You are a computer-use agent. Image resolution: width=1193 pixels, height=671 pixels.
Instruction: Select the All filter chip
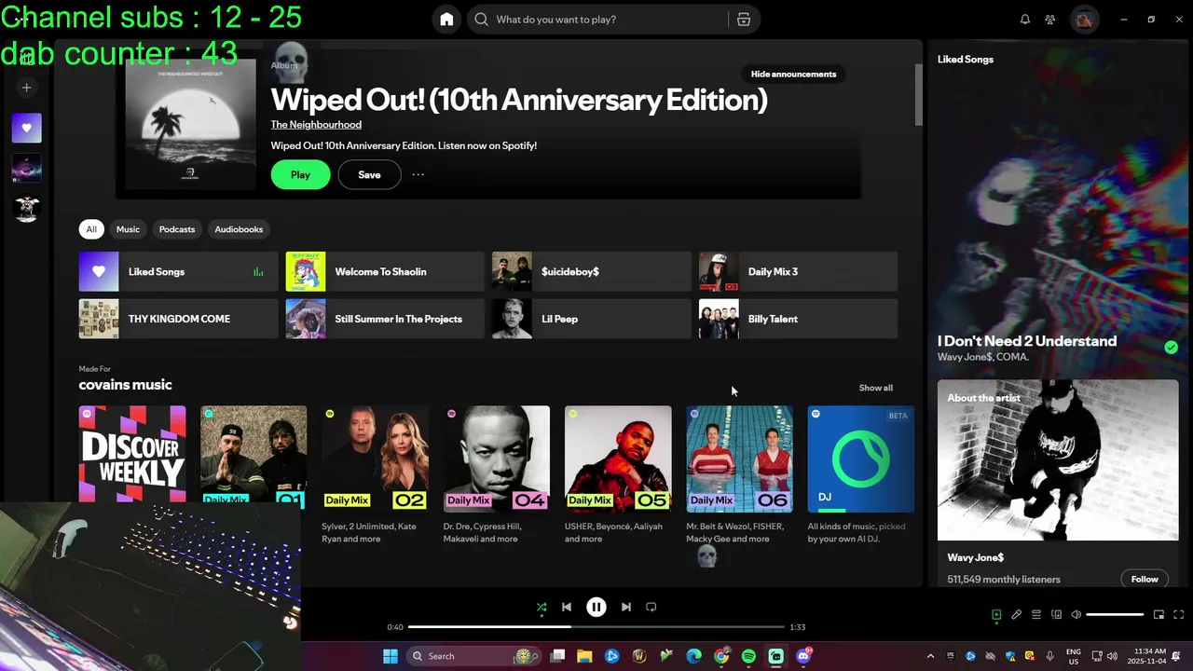tap(91, 229)
